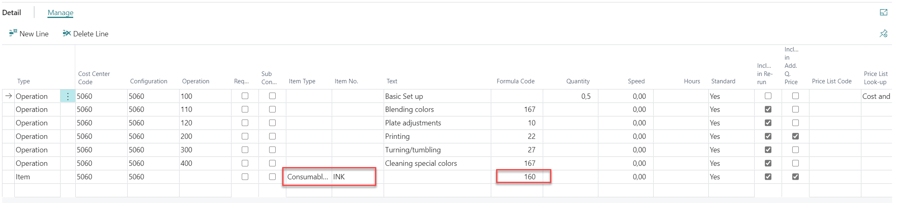Open Standard column header menu

723,81
